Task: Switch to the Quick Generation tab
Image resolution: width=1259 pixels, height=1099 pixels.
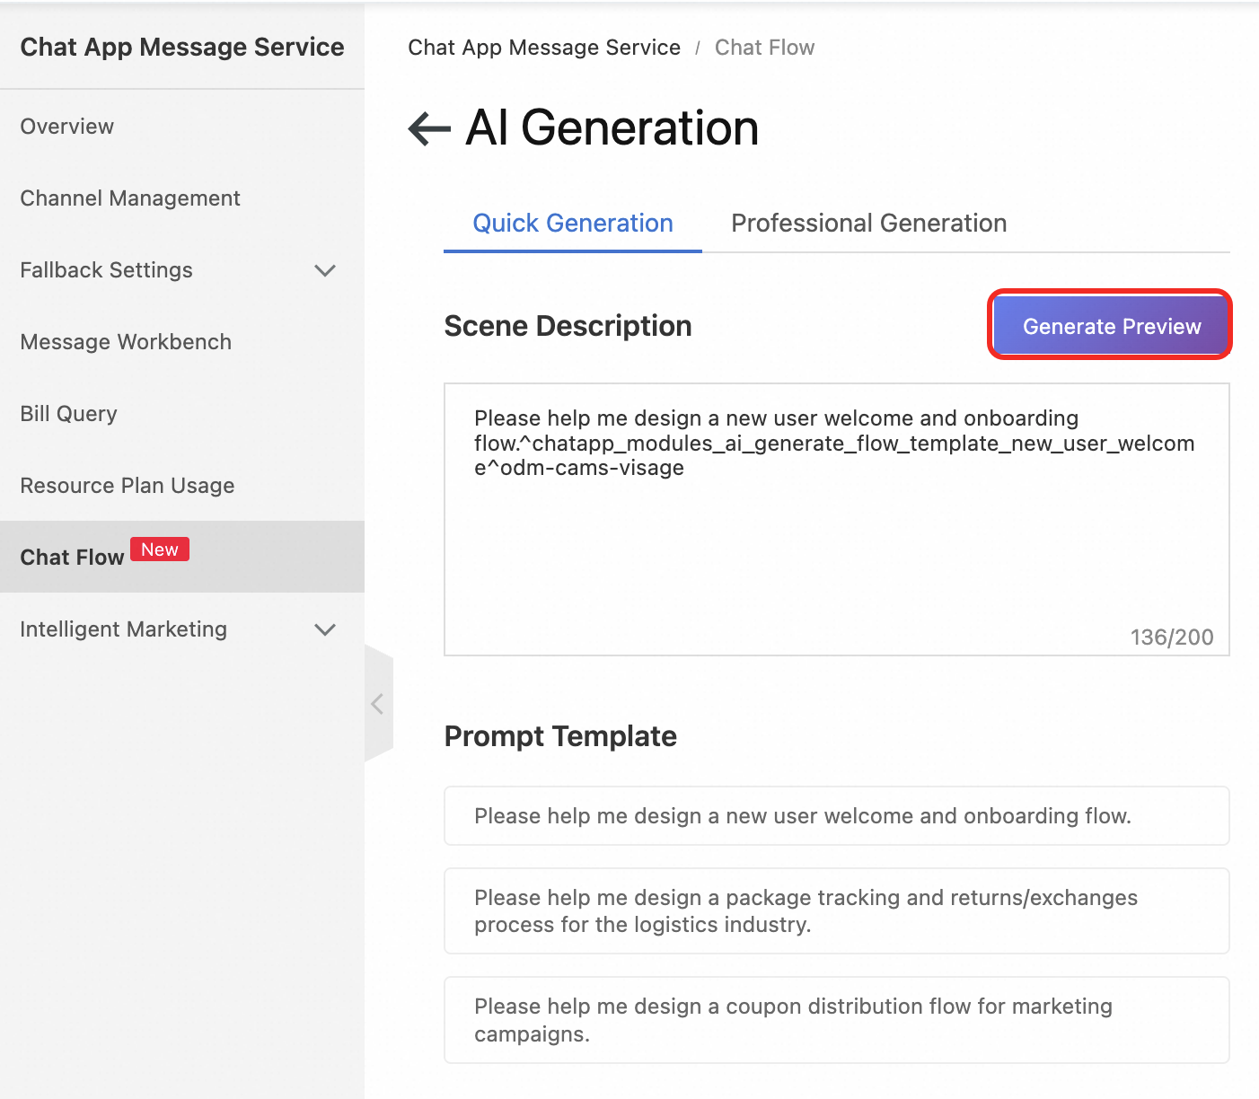Action: pos(573,224)
